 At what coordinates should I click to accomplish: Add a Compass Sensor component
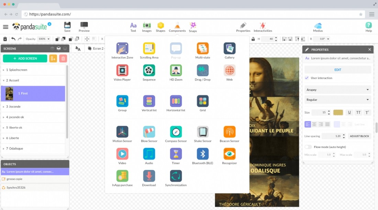tap(176, 132)
